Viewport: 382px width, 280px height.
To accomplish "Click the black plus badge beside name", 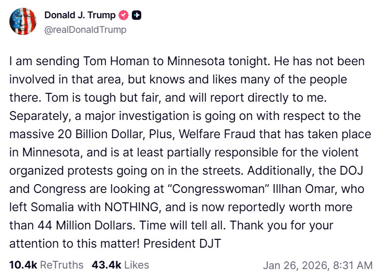I will 137,16.
